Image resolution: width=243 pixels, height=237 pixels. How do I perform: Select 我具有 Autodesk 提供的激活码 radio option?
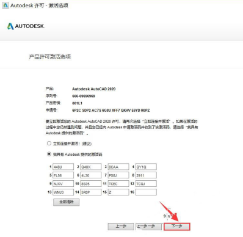[x=49, y=154]
